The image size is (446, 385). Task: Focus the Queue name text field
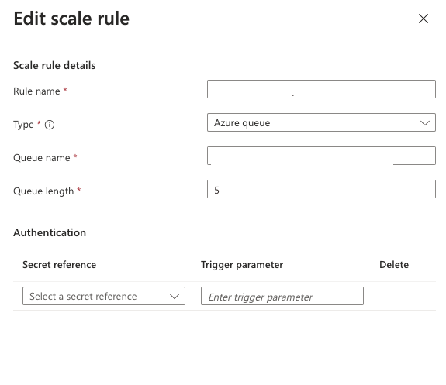click(x=321, y=156)
